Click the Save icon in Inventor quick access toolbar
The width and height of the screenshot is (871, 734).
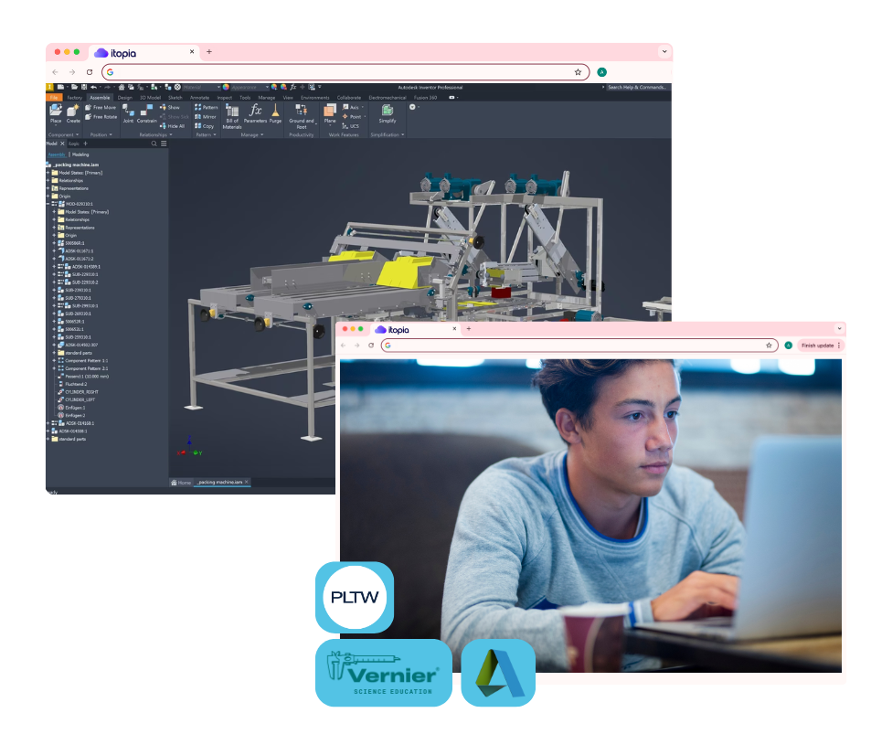84,87
